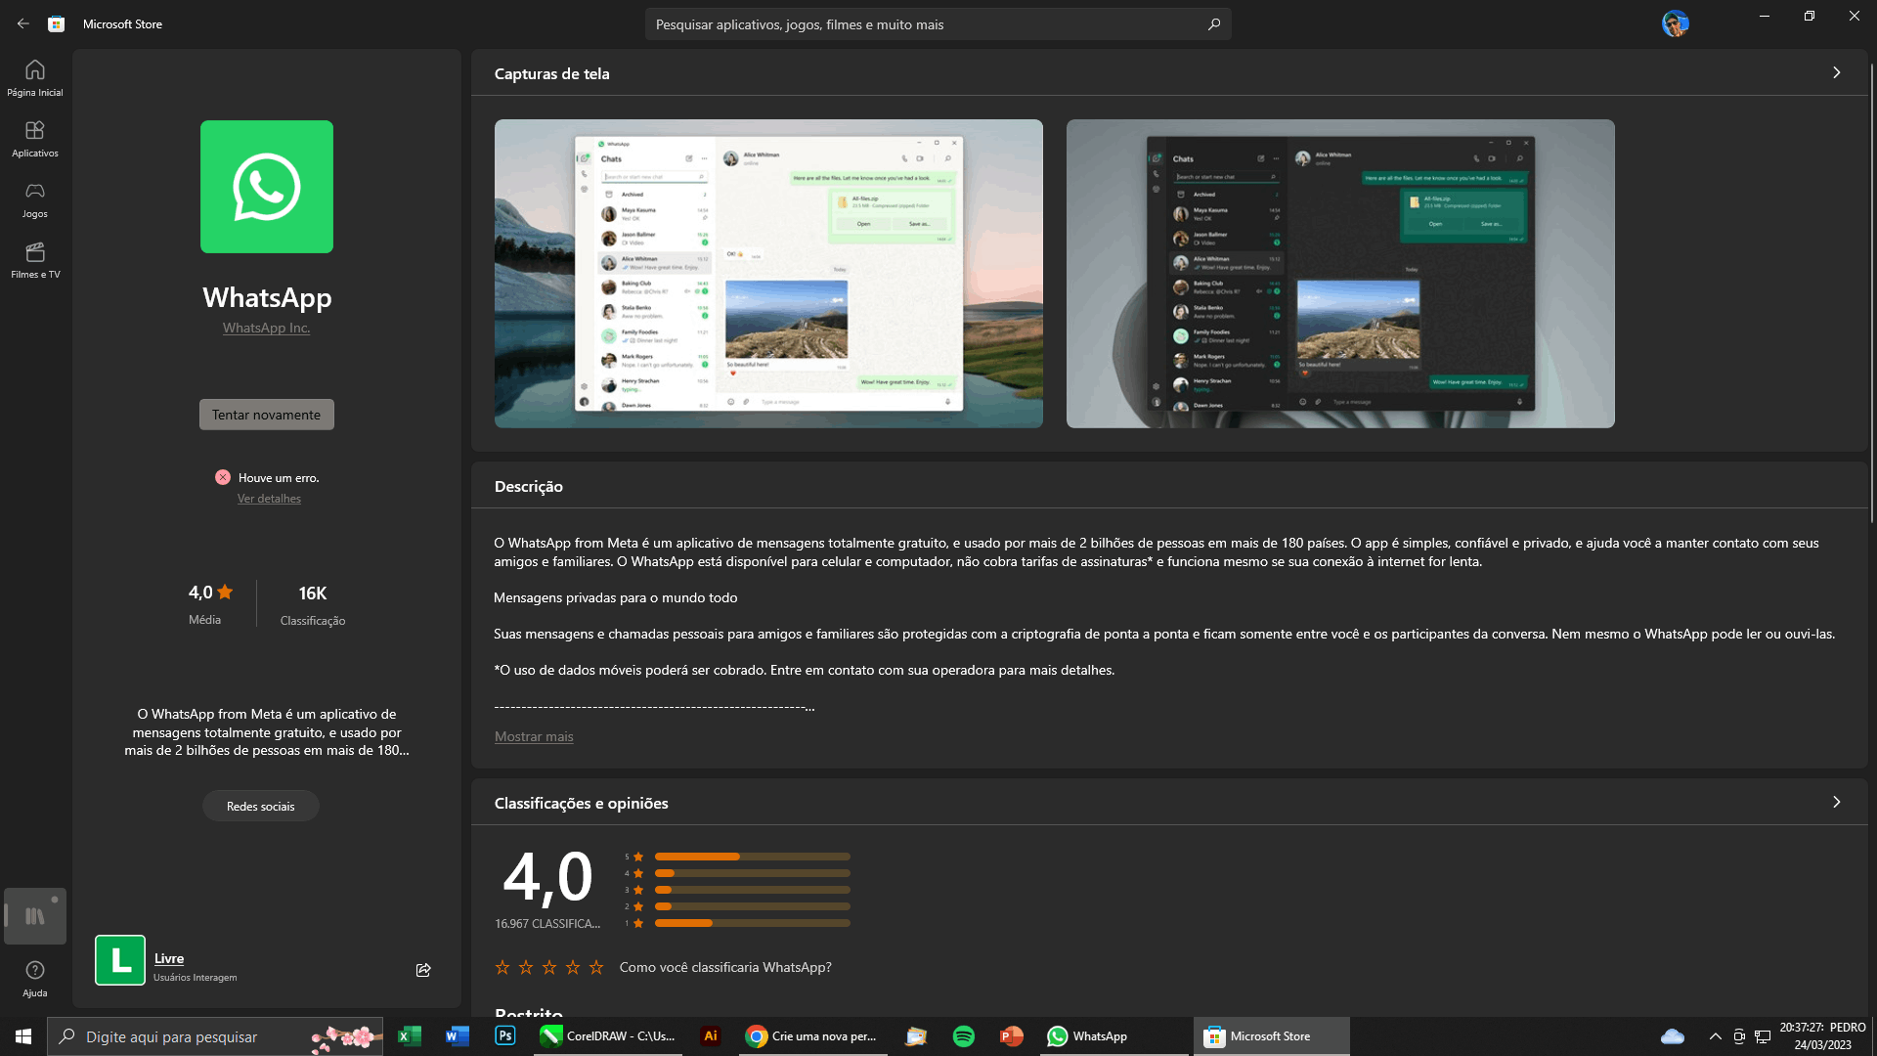Click the page vertical scrollbar
The image size is (1877, 1056).
pyautogui.click(x=1872, y=293)
